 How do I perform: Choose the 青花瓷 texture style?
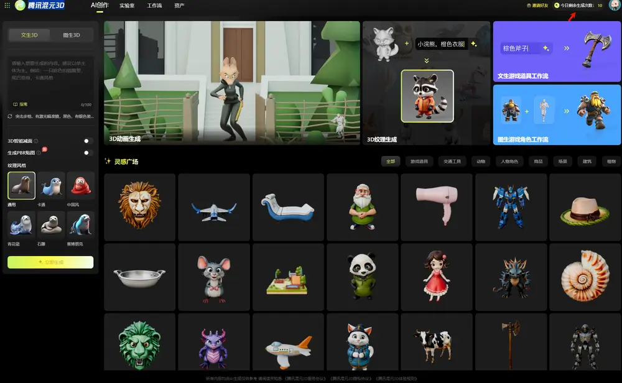(21, 224)
